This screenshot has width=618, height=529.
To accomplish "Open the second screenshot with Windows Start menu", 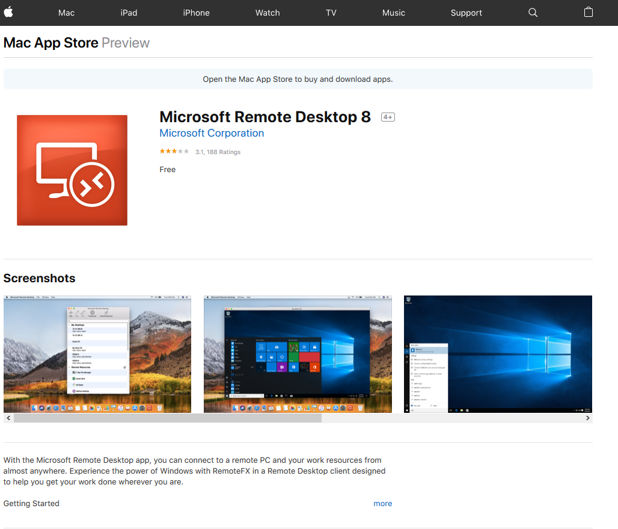I will tap(298, 354).
